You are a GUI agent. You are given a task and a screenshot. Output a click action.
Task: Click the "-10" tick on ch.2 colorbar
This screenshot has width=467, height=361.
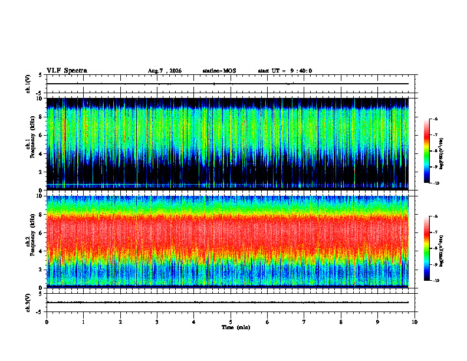pos(436,280)
